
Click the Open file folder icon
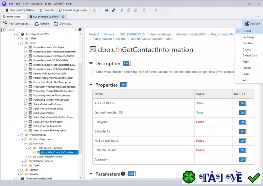pos(95,10)
